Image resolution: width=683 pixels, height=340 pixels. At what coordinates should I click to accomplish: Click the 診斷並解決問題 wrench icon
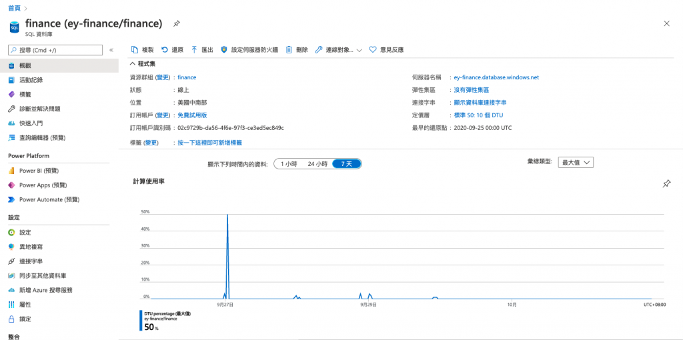click(11, 109)
